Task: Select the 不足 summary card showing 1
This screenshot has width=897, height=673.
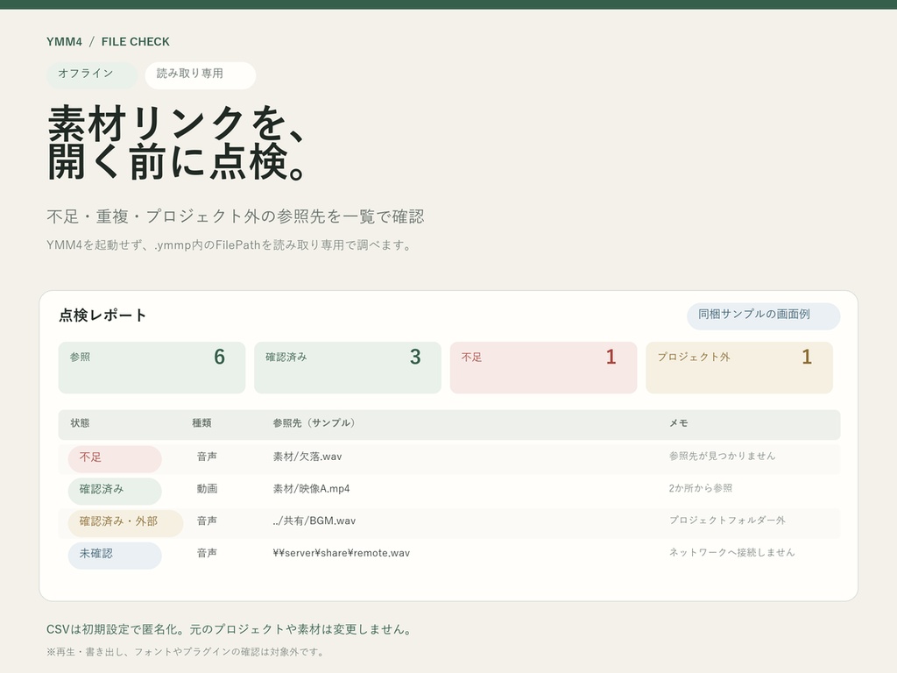Action: point(543,367)
